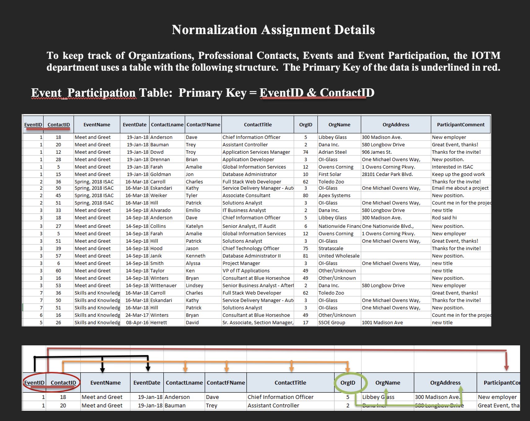Select the ParticipantComment column header
530x421 pixels.
tap(461, 124)
